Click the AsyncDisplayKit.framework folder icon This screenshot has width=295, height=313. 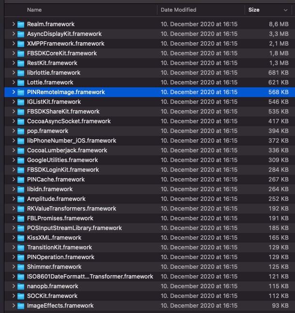(x=21, y=34)
